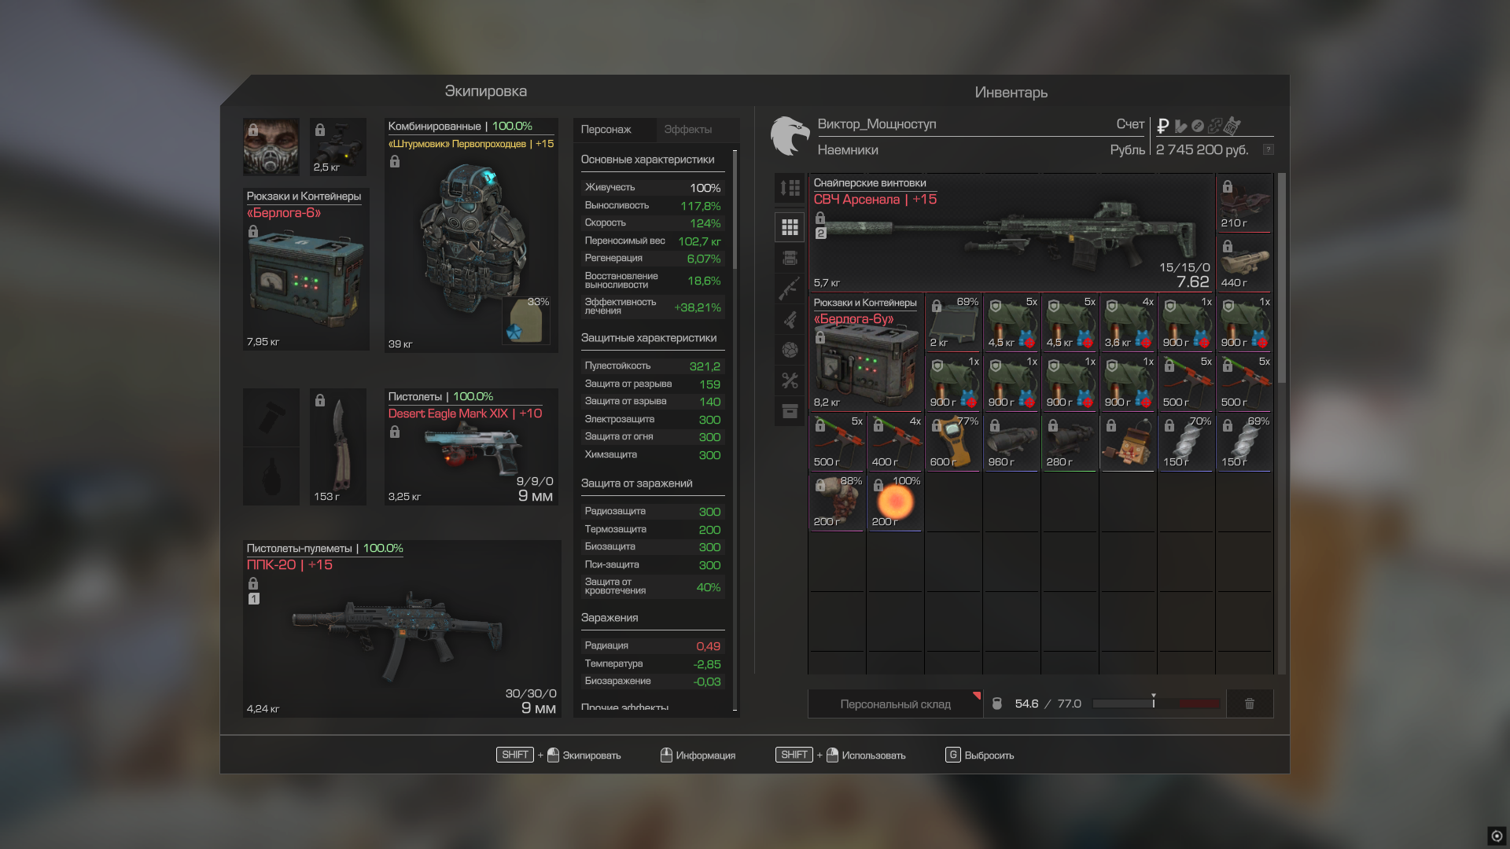Open Персональный склад storage
The height and width of the screenshot is (849, 1510).
pos(895,704)
